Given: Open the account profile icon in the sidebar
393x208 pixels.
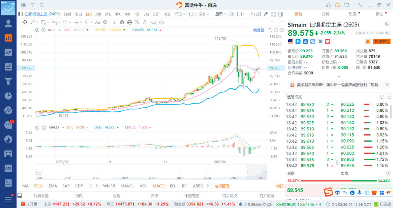Looking at the screenshot, I should [8, 23].
